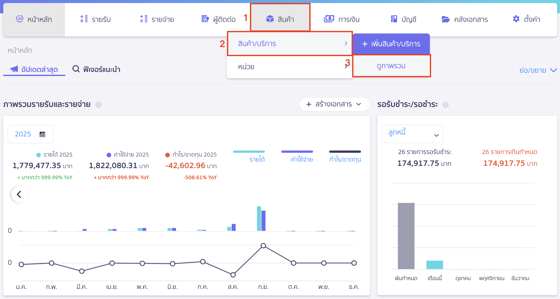Open ผู้ติดต่อ contacts via its icon
The image size is (560, 299).
[x=205, y=19]
